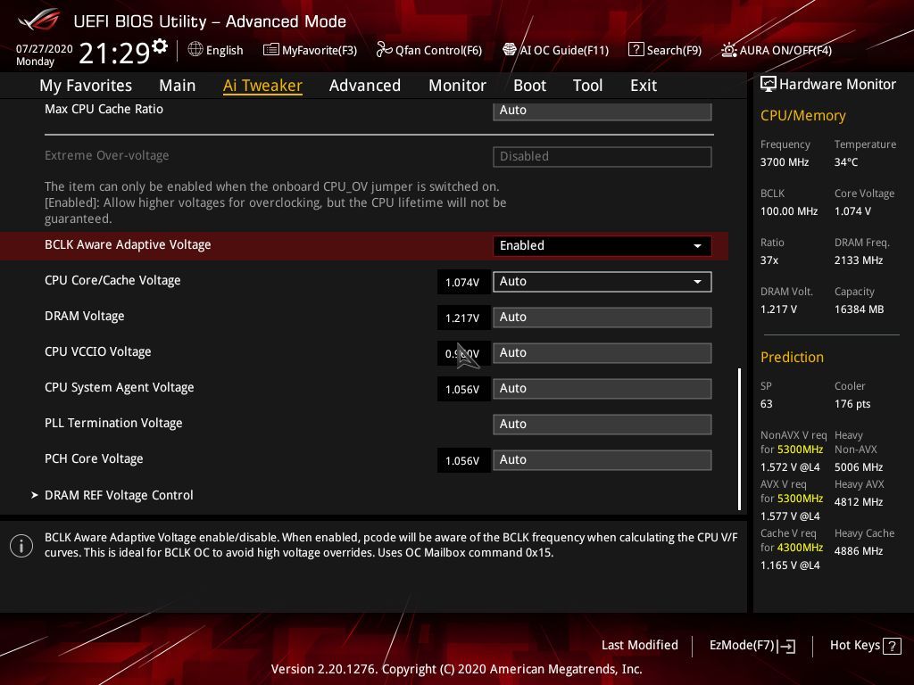Click PLL Termination Voltage Auto field
The image size is (914, 685).
pos(602,424)
